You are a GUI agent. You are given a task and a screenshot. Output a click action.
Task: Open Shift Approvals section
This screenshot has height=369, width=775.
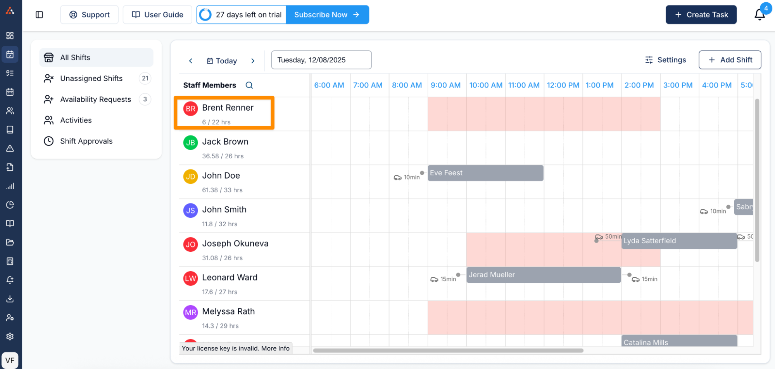click(x=86, y=141)
